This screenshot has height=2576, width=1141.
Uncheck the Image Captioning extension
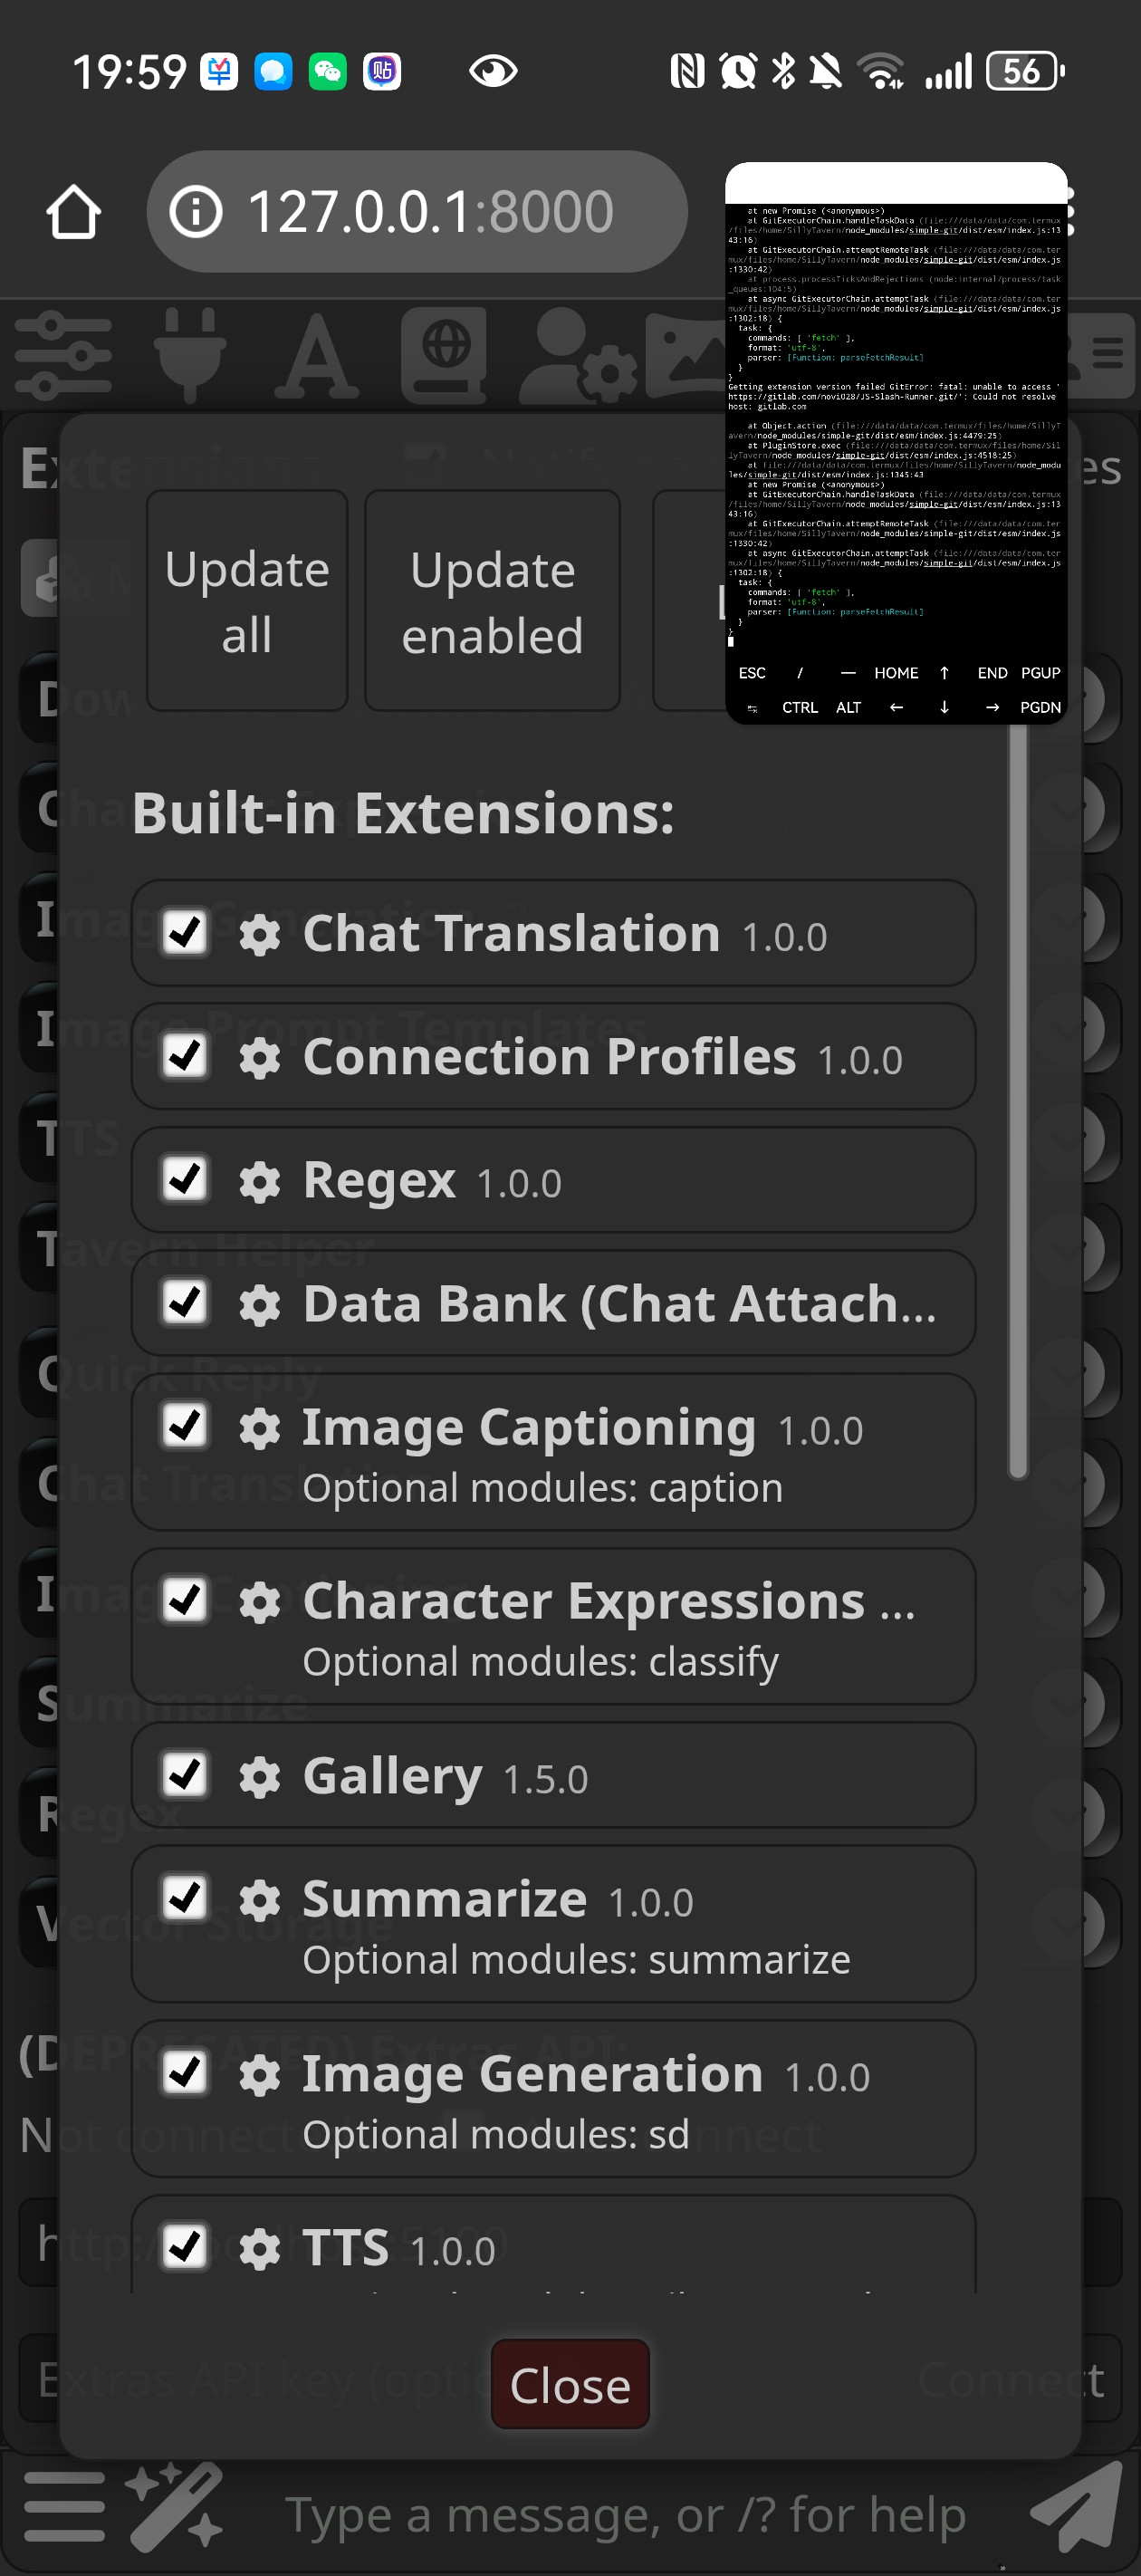pyautogui.click(x=186, y=1426)
